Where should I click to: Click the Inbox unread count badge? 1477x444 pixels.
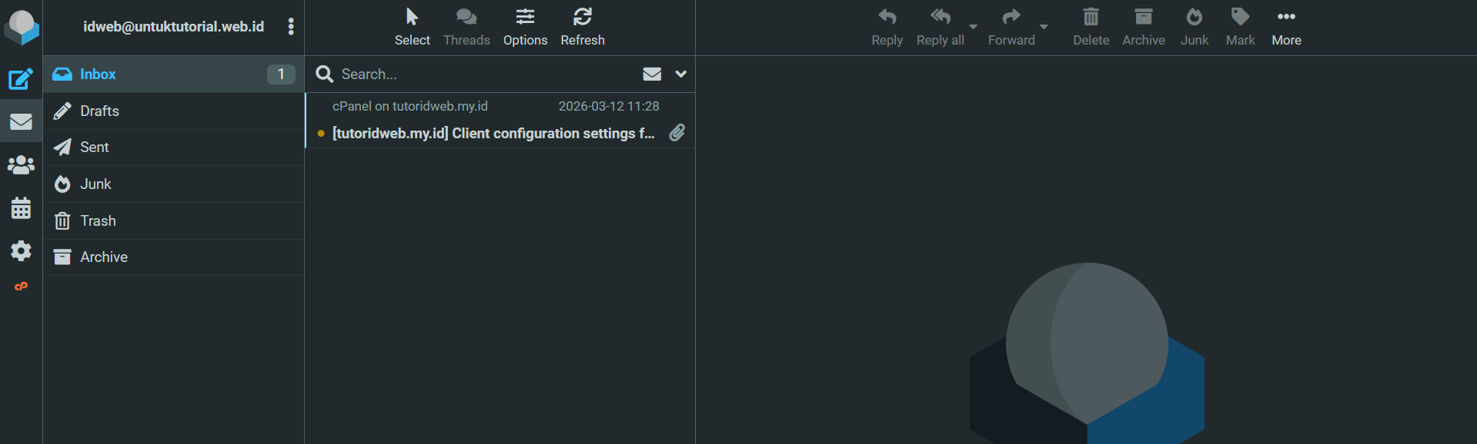pos(281,74)
